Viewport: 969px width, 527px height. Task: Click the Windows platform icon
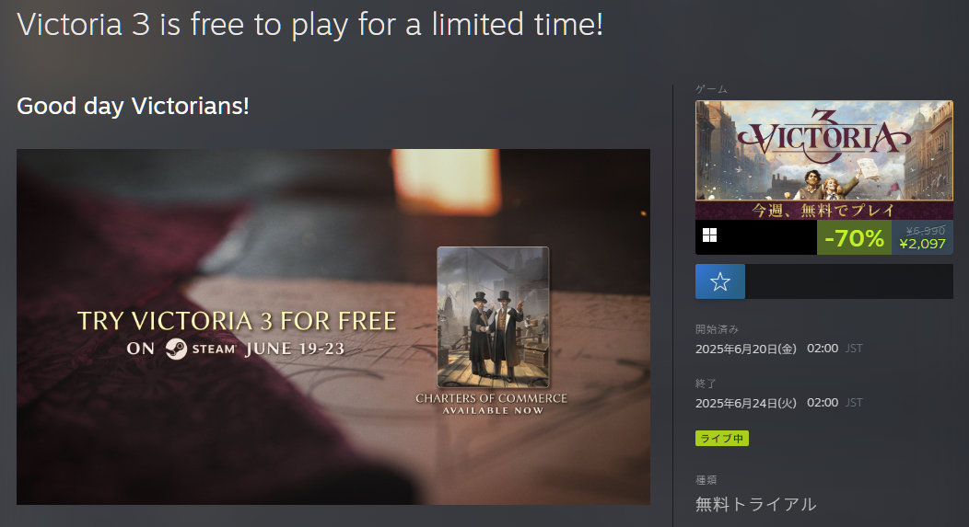tap(709, 235)
